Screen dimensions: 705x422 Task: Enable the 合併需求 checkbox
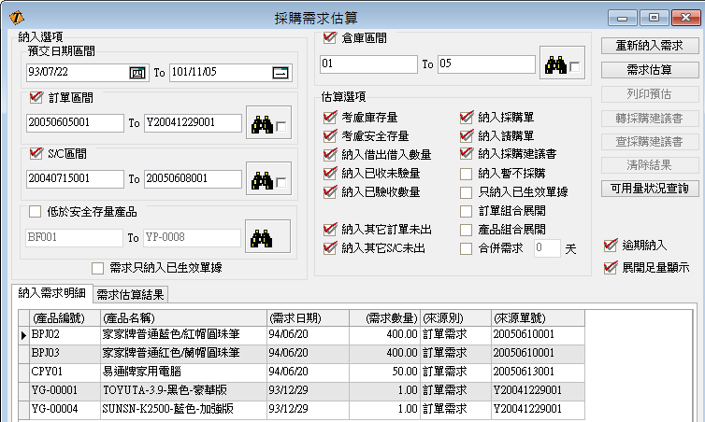(x=467, y=248)
